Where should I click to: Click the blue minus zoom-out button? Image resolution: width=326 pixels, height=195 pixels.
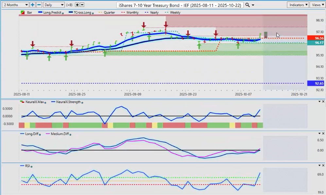coord(39,5)
